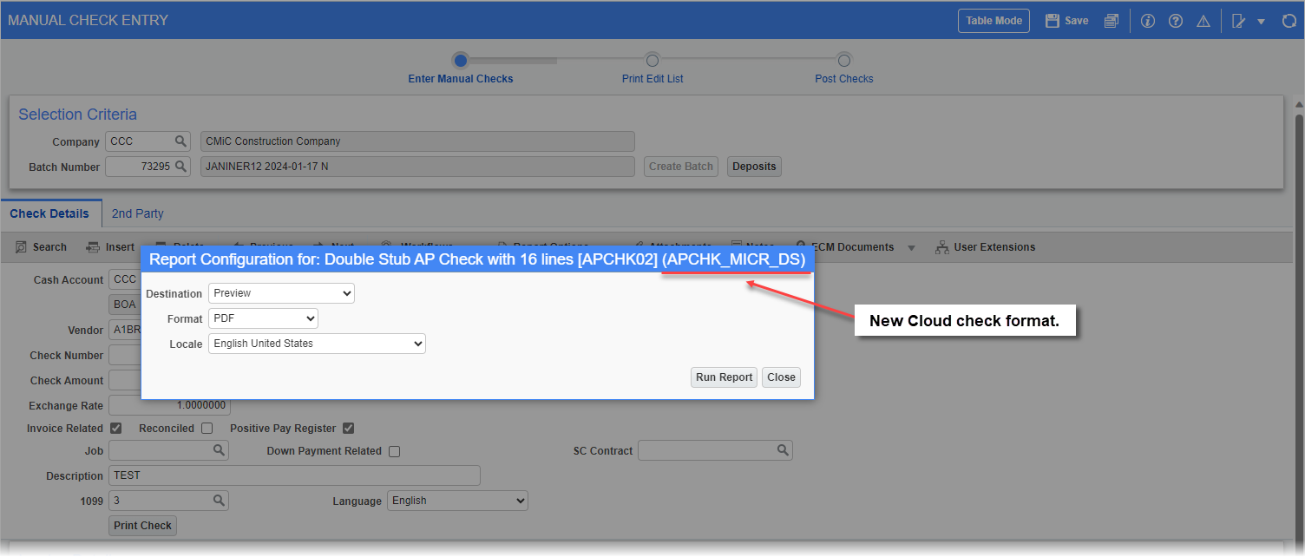Open the Company lookup magnifier
The height and width of the screenshot is (557, 1305).
(180, 141)
